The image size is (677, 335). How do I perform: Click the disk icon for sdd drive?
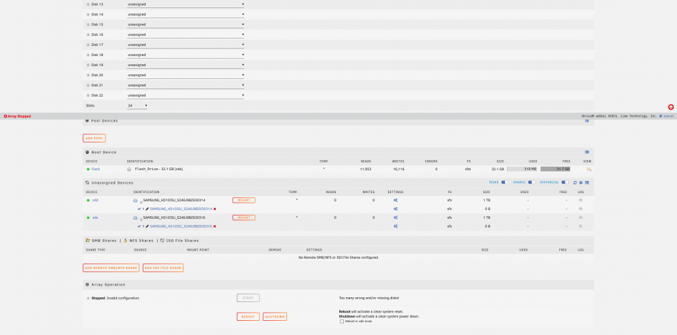135,201
